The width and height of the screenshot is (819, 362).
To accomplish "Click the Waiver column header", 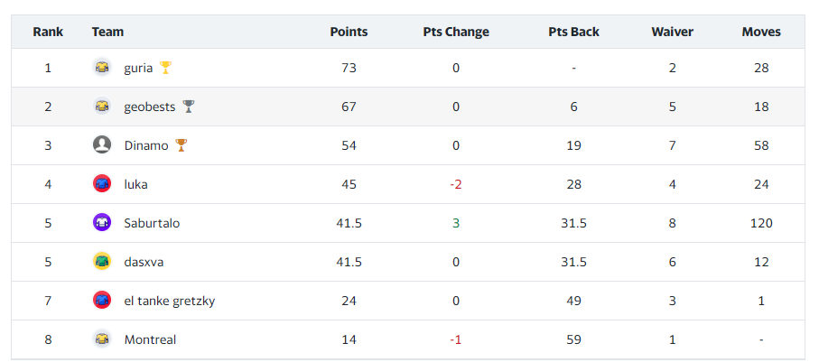I will (x=672, y=32).
